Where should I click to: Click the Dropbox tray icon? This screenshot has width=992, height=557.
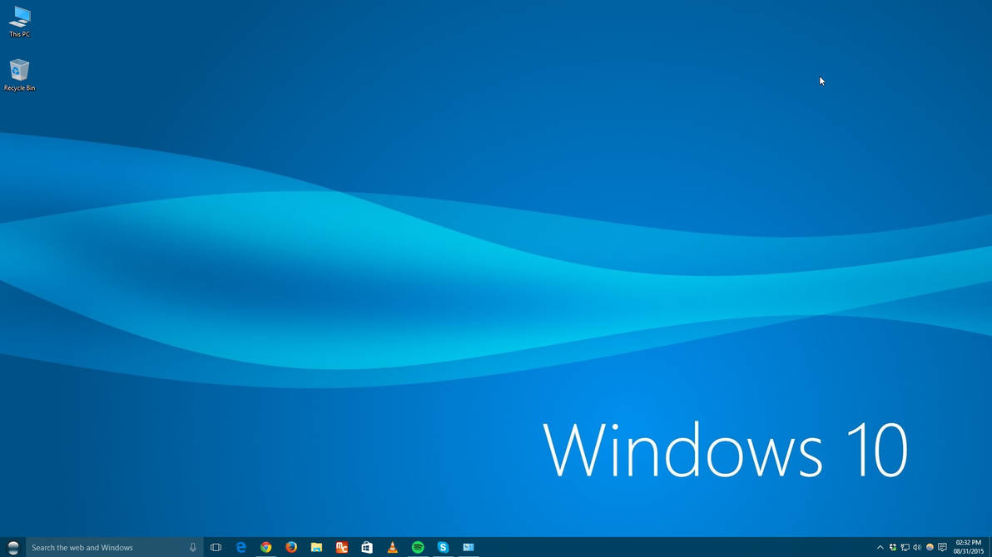(893, 548)
